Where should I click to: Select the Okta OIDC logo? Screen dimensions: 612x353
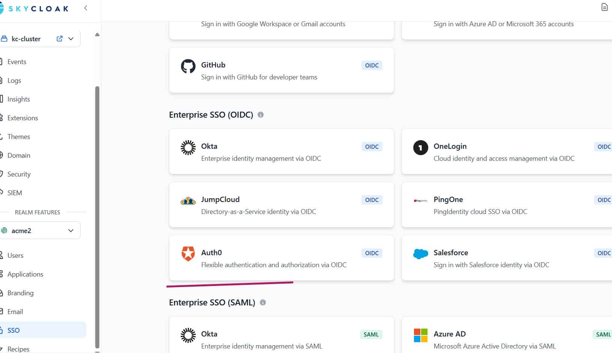point(188,148)
